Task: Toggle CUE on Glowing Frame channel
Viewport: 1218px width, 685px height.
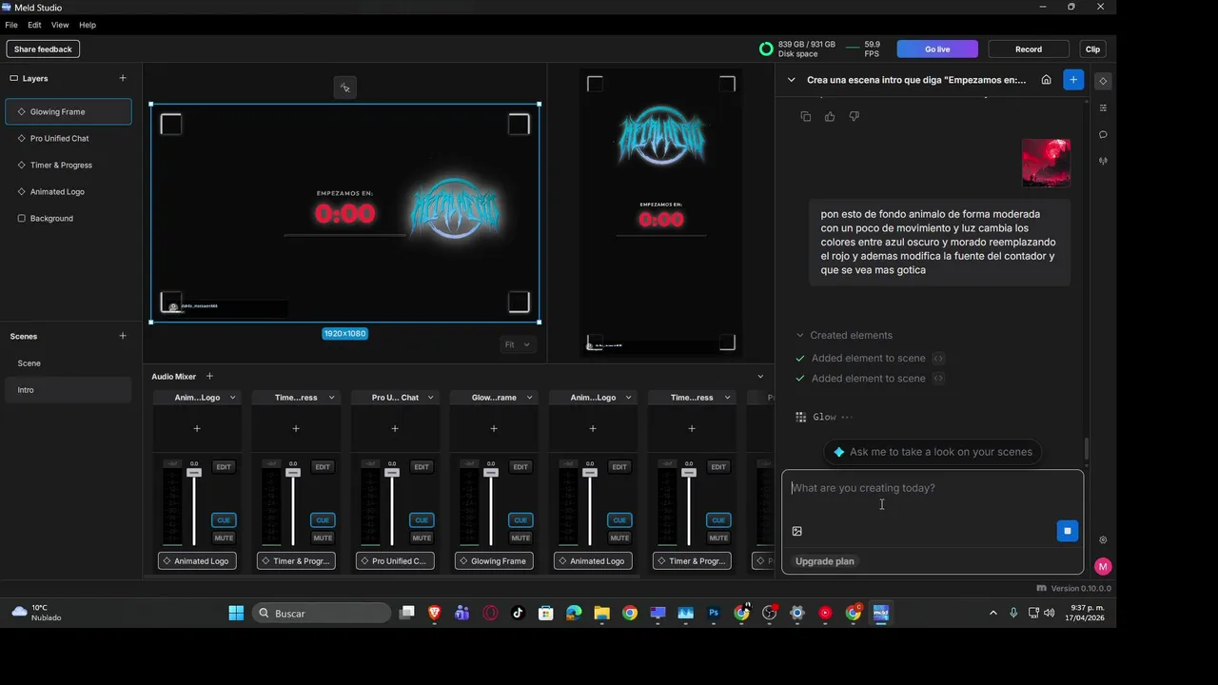Action: (x=521, y=520)
